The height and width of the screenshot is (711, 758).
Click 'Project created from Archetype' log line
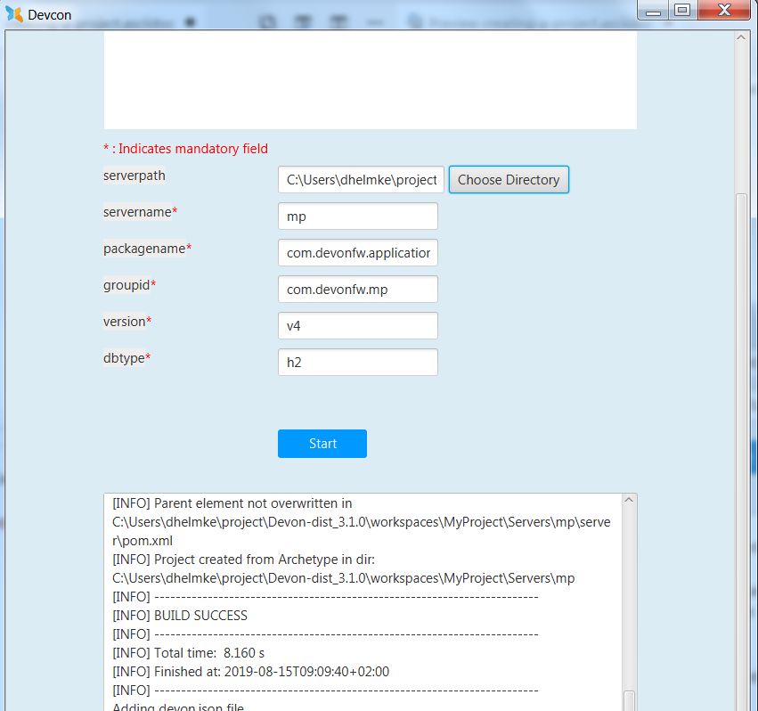244,560
